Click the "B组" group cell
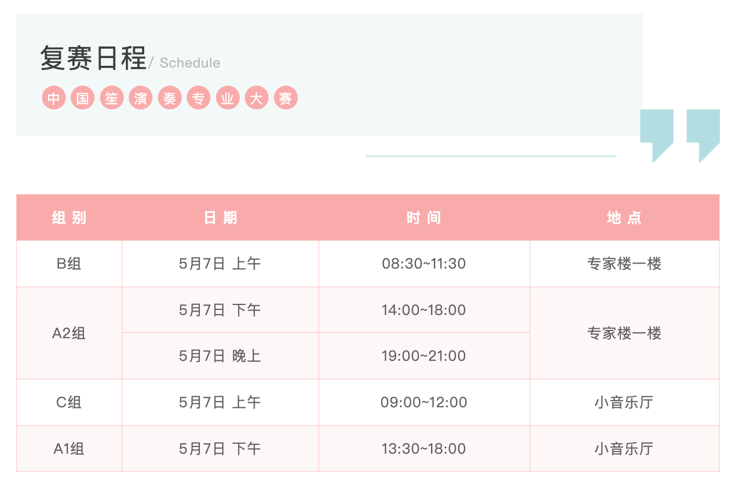 [x=69, y=264]
